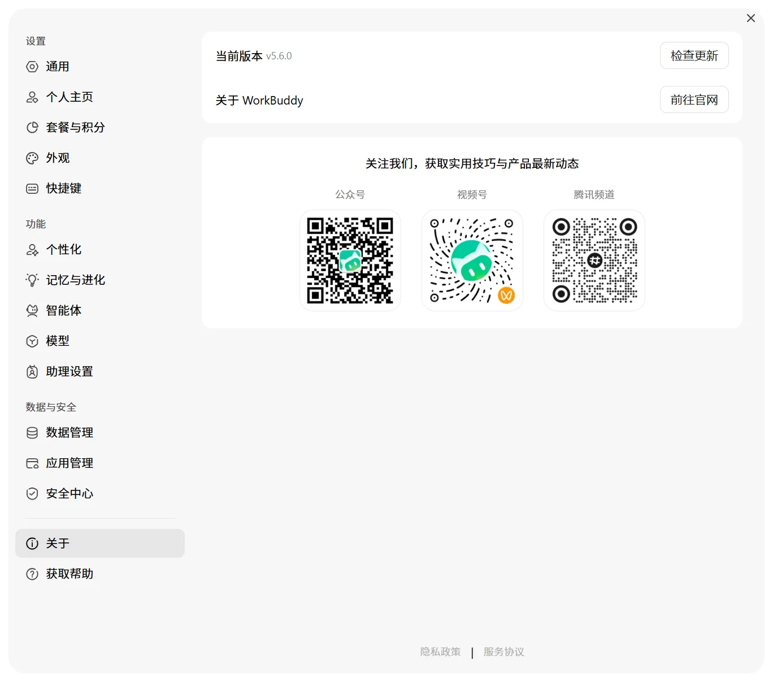Viewport: 773px width, 682px height.
Task: Click the 外观 palette icon
Action: click(32, 158)
